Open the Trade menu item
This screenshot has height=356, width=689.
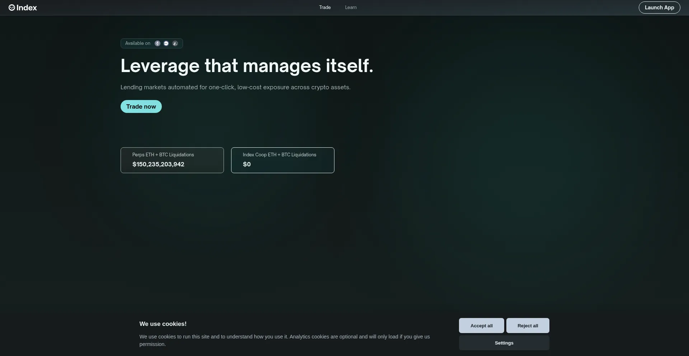pos(325,8)
